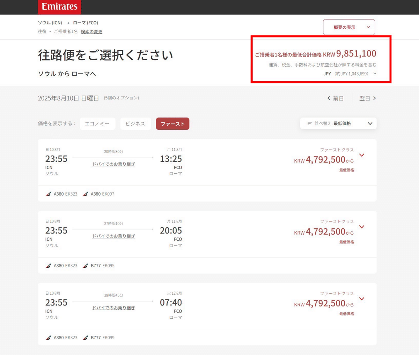The height and width of the screenshot is (355, 419).
Task: Open ドバイでのお乗り継ぎ link for 38時間45分 flight
Action: tap(113, 308)
